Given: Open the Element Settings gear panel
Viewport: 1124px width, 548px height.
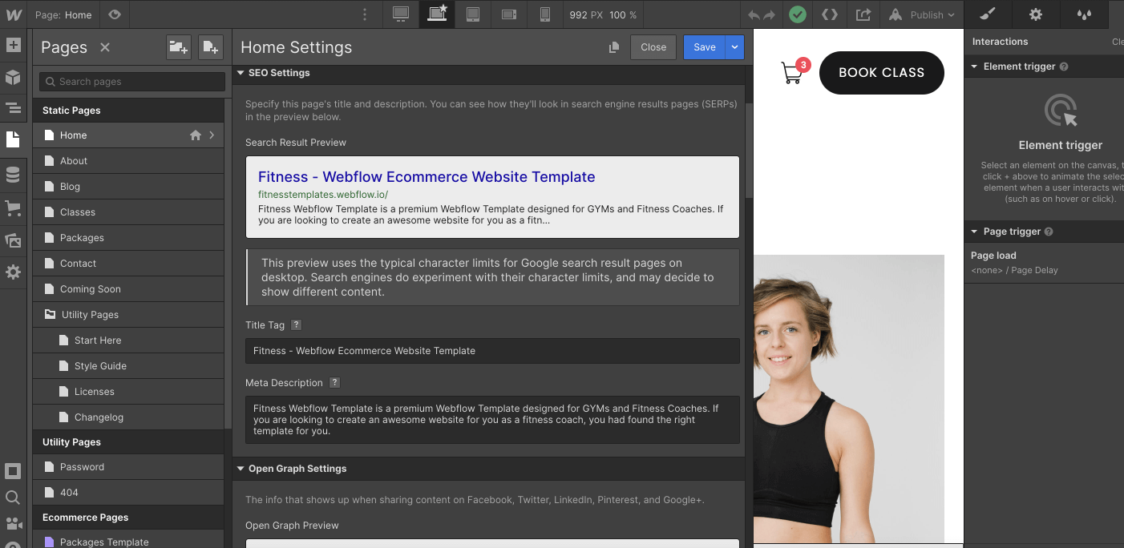Looking at the screenshot, I should pyautogui.click(x=1035, y=14).
